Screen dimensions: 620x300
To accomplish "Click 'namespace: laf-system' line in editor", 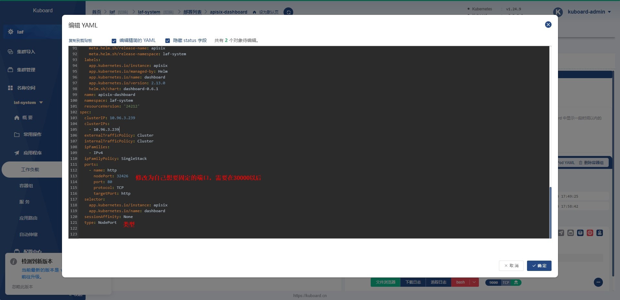I will tap(108, 100).
